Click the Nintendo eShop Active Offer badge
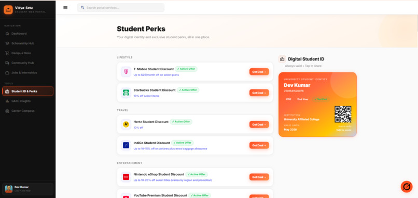The width and height of the screenshot is (418, 198). coord(197,174)
